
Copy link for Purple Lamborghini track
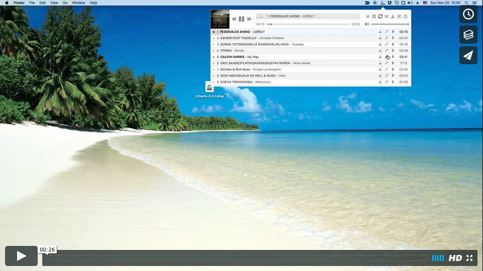point(387,69)
